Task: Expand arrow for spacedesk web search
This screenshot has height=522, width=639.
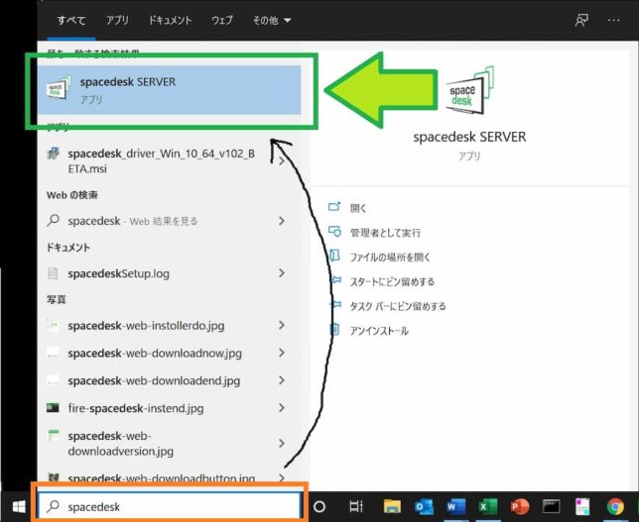Action: pyautogui.click(x=282, y=221)
